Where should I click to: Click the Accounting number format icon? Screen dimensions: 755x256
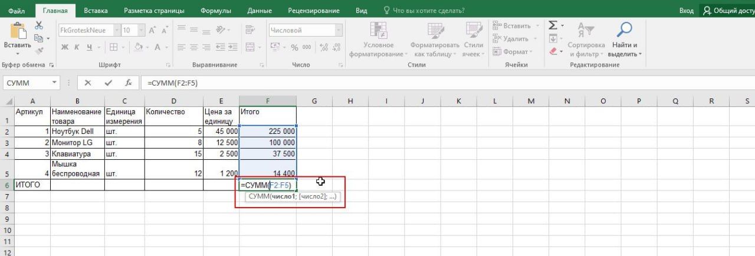(275, 47)
